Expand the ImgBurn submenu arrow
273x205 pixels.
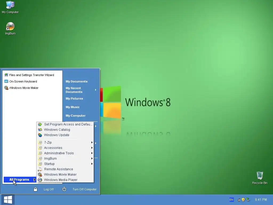(92, 159)
